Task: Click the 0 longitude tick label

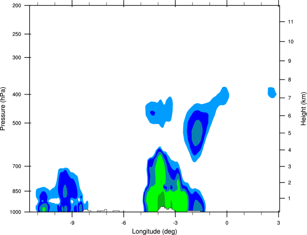Action: coord(227,223)
